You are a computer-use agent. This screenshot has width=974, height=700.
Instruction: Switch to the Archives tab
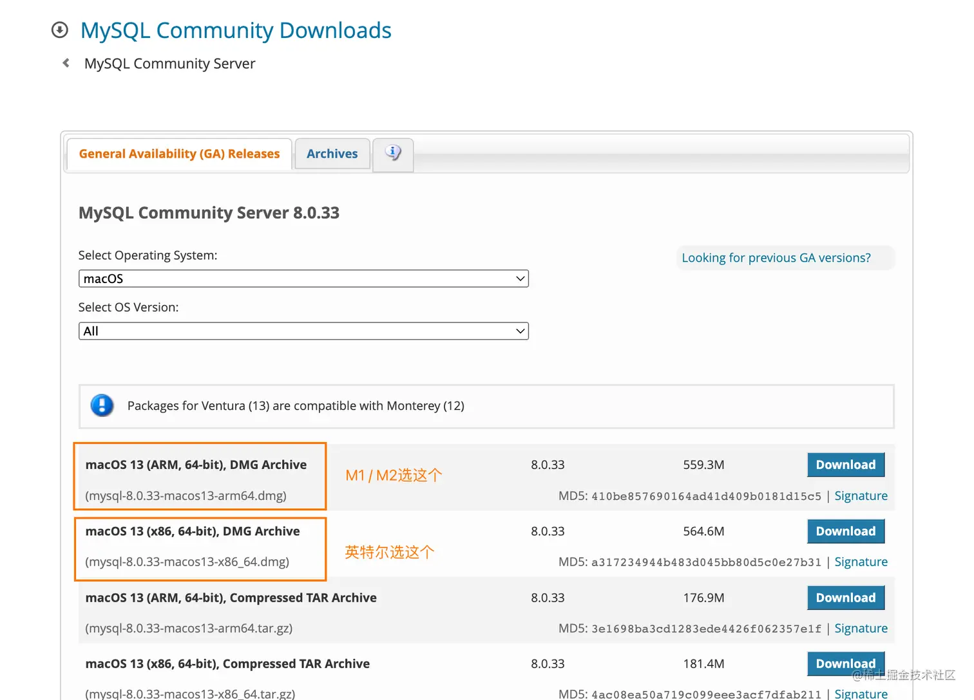tap(332, 154)
